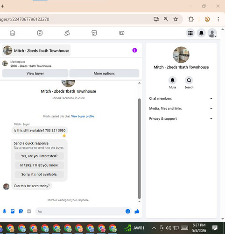Click the Mitch 2beds 1bath Townhouse chat header
The height and width of the screenshot is (234, 225).
click(x=36, y=51)
